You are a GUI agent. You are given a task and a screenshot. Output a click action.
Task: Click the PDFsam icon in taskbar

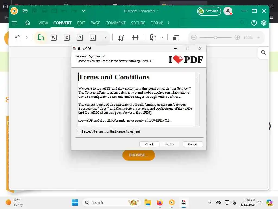172,202
